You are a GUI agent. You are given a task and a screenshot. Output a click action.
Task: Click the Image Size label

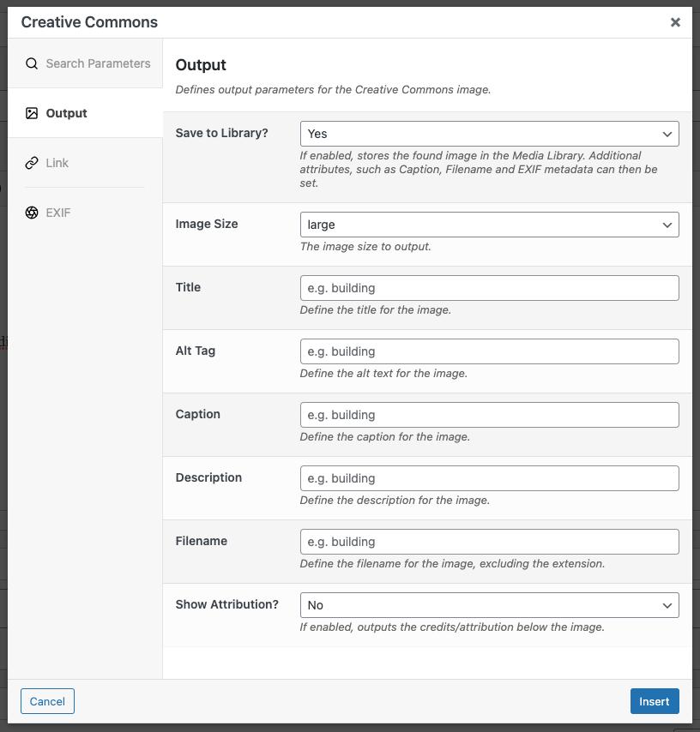pyautogui.click(x=207, y=224)
